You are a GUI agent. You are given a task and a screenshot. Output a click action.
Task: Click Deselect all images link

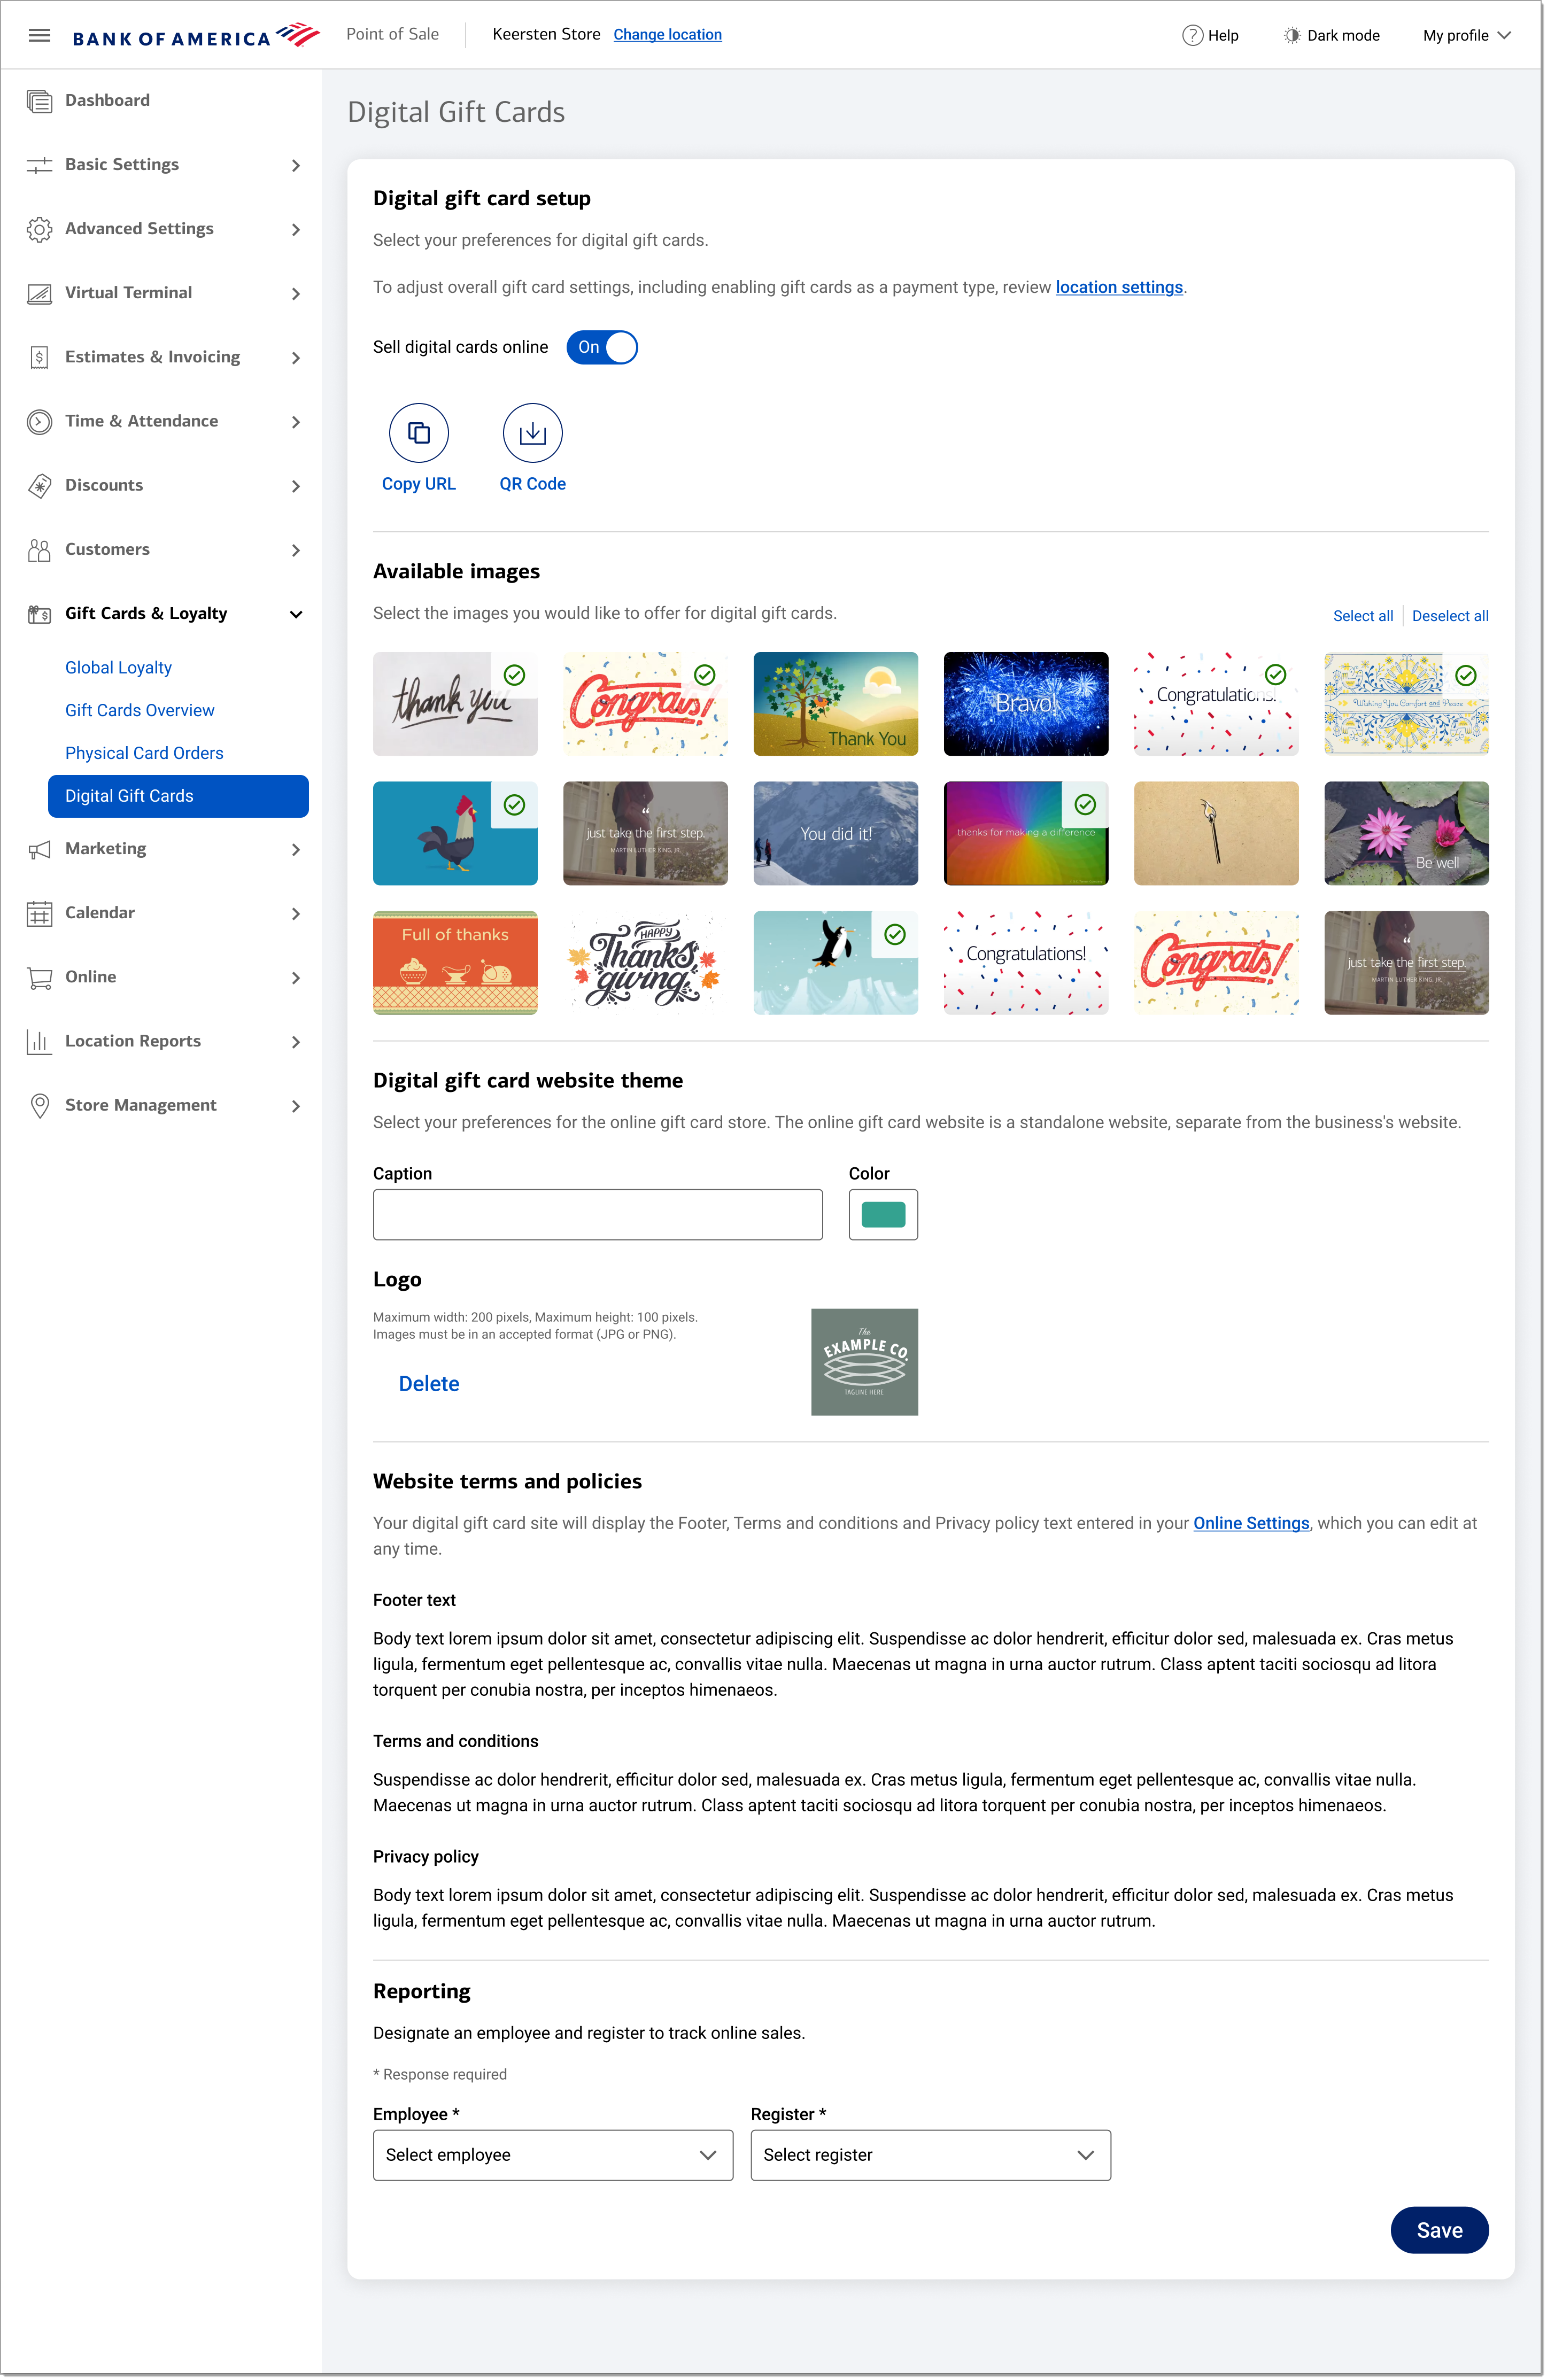(1449, 615)
